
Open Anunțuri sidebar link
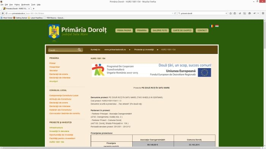coord(54,81)
